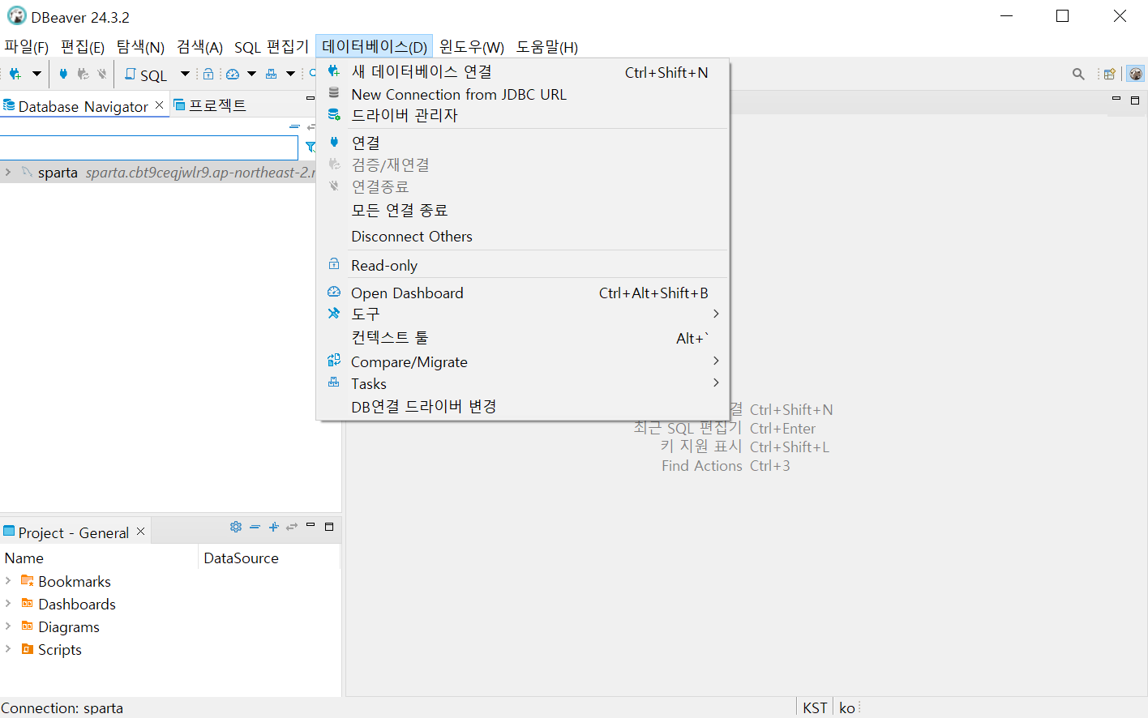
Task: Open the 도움말(H) menu
Action: (x=547, y=47)
